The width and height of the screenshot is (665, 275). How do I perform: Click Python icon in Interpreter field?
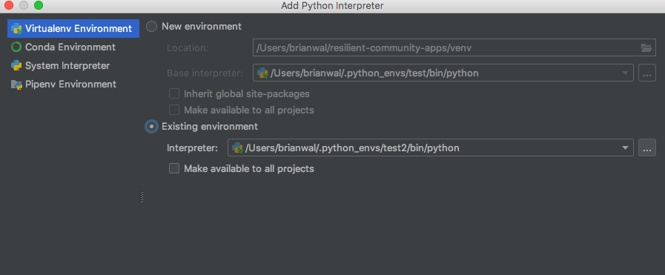click(237, 148)
